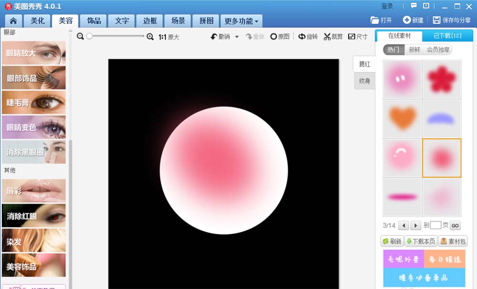Open the 每日精选 ad banner
Screen dimensions: 477x289
coord(445,259)
